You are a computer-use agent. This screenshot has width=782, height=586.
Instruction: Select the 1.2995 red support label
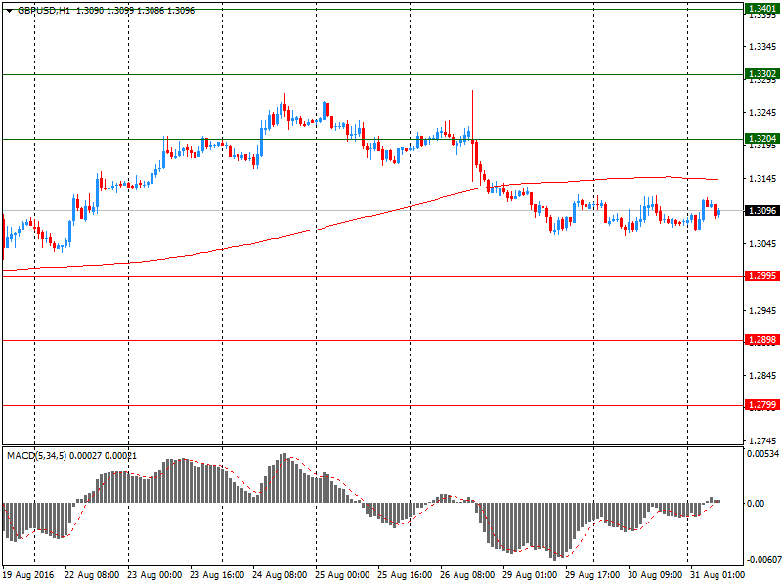[762, 276]
